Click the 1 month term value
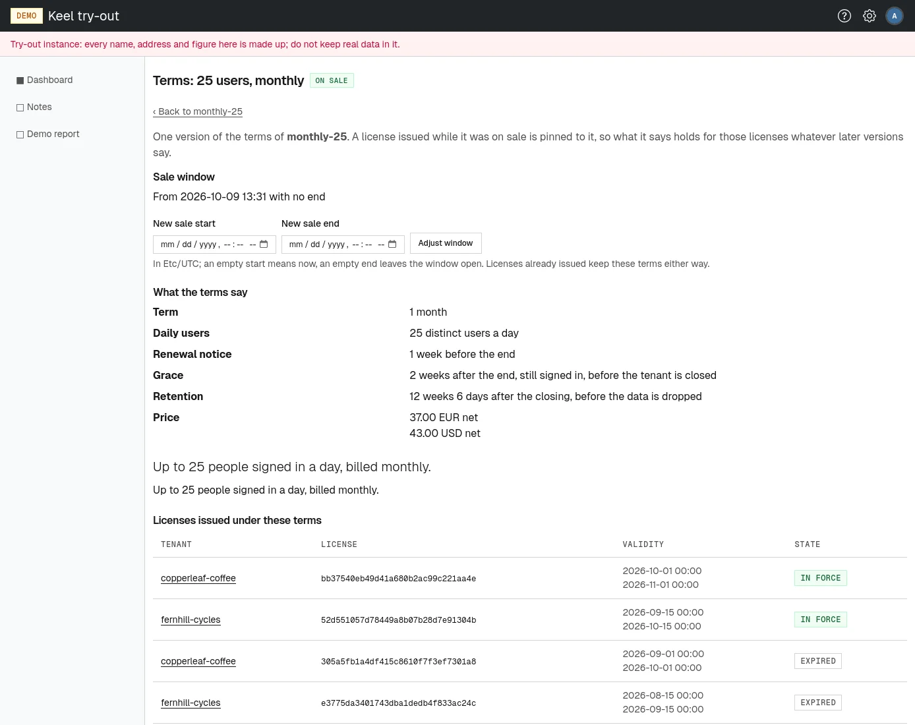915x725 pixels. coord(428,312)
